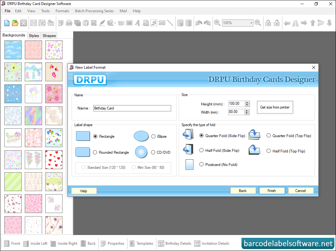Click the Print toolbar icon
Screen dimensions: 336x251
pyautogui.click(x=69, y=23)
